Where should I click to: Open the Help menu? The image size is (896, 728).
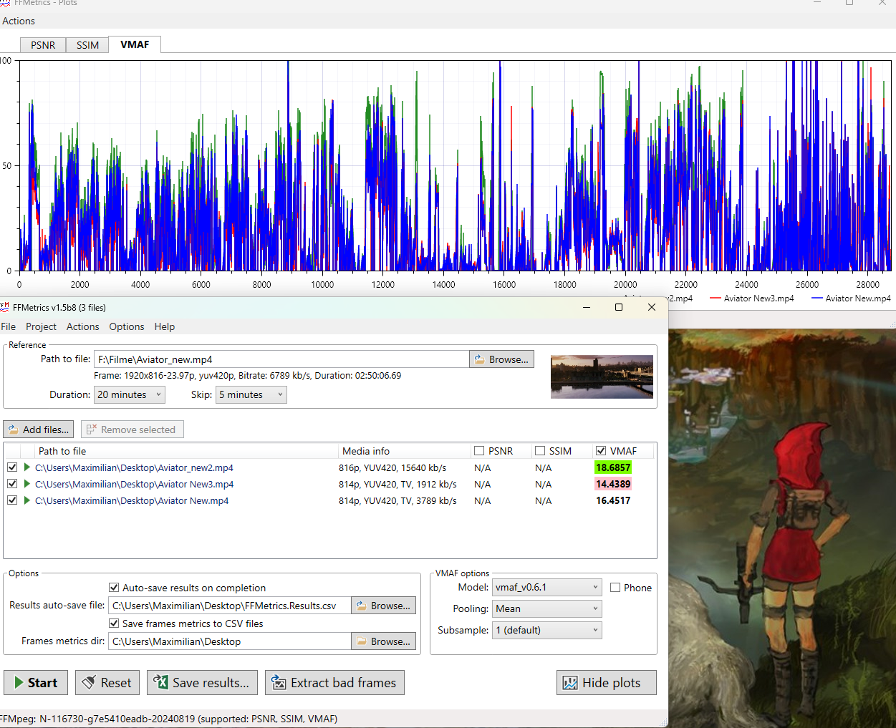[165, 326]
